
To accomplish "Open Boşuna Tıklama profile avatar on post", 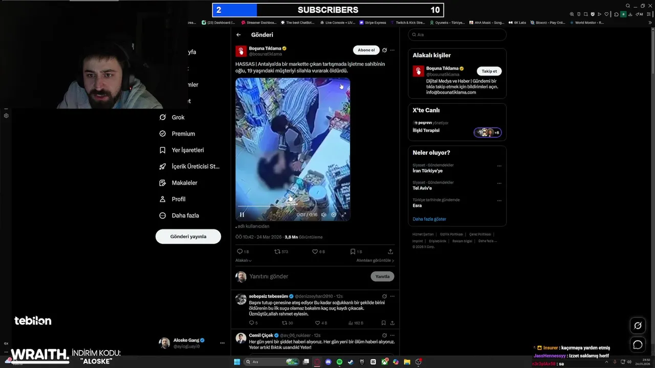I will tap(241, 51).
